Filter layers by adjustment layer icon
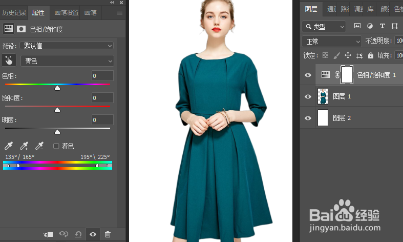The image size is (403, 242). pyautogui.click(x=370, y=26)
